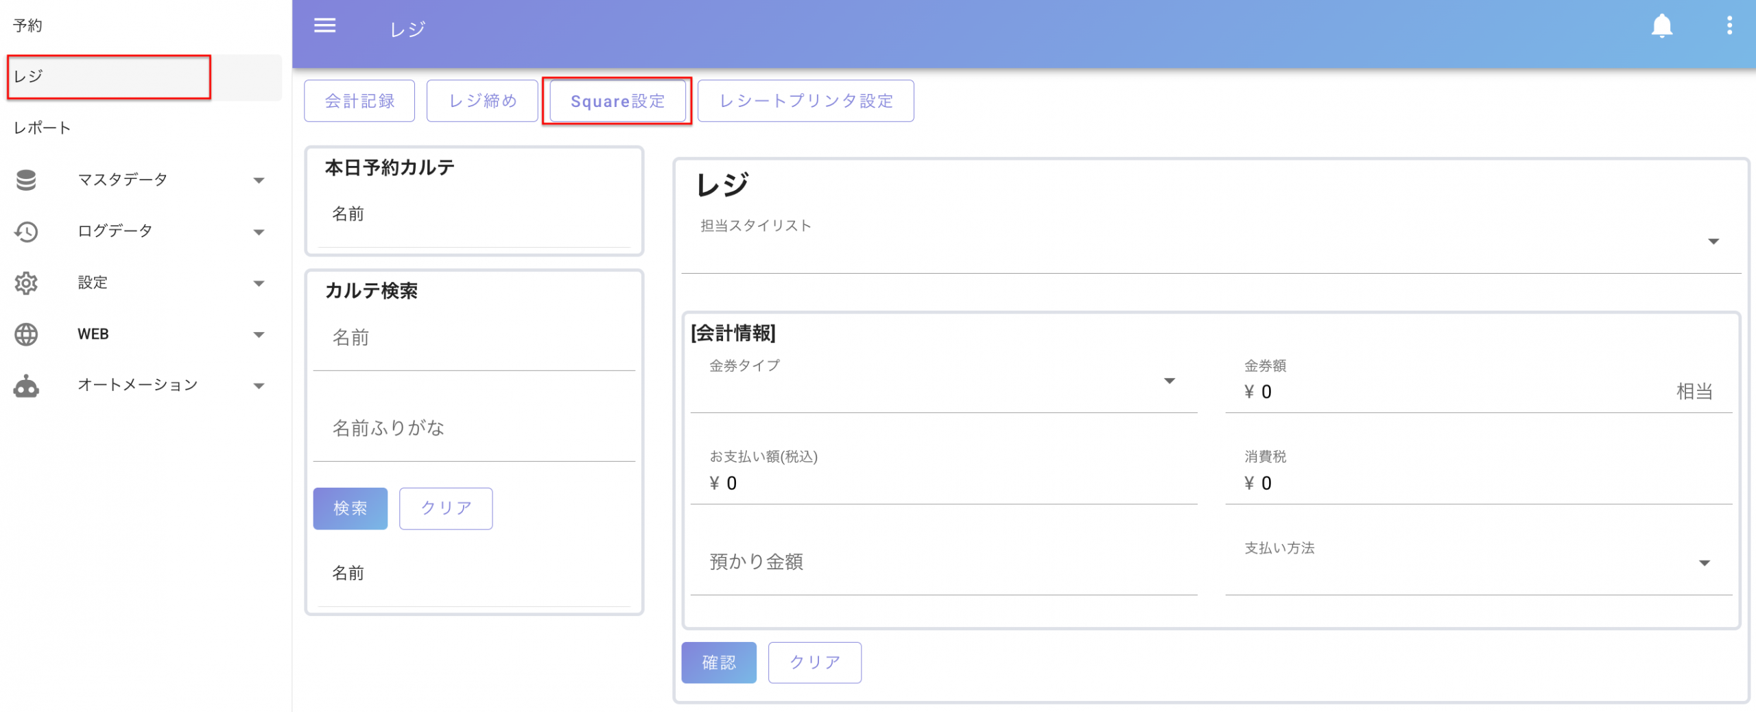Click the WEB globe icon
This screenshot has width=1756, height=712.
tap(26, 335)
